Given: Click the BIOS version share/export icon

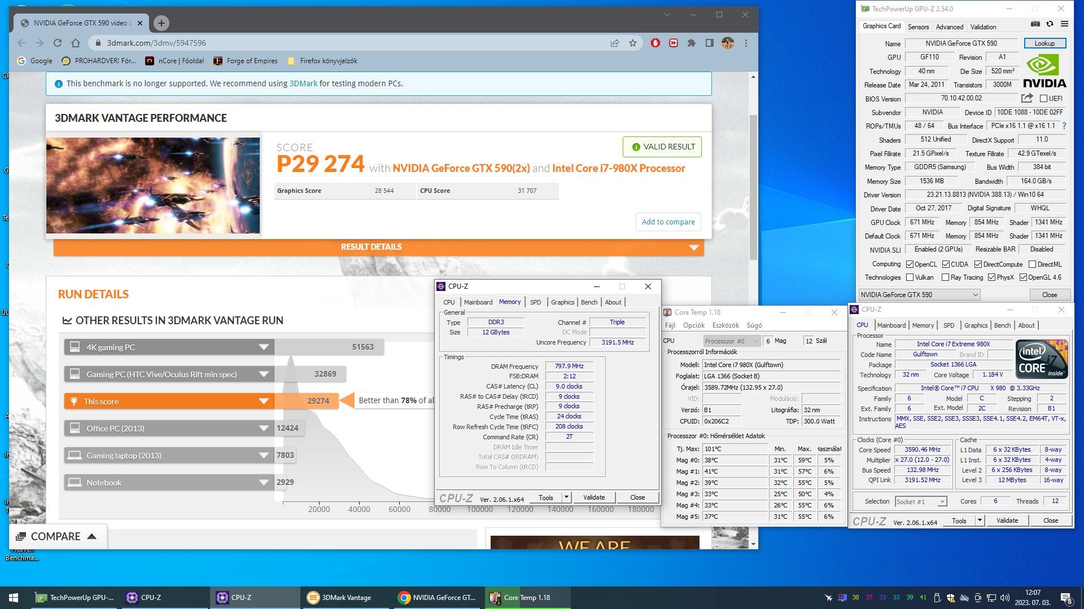Looking at the screenshot, I should [x=1027, y=98].
